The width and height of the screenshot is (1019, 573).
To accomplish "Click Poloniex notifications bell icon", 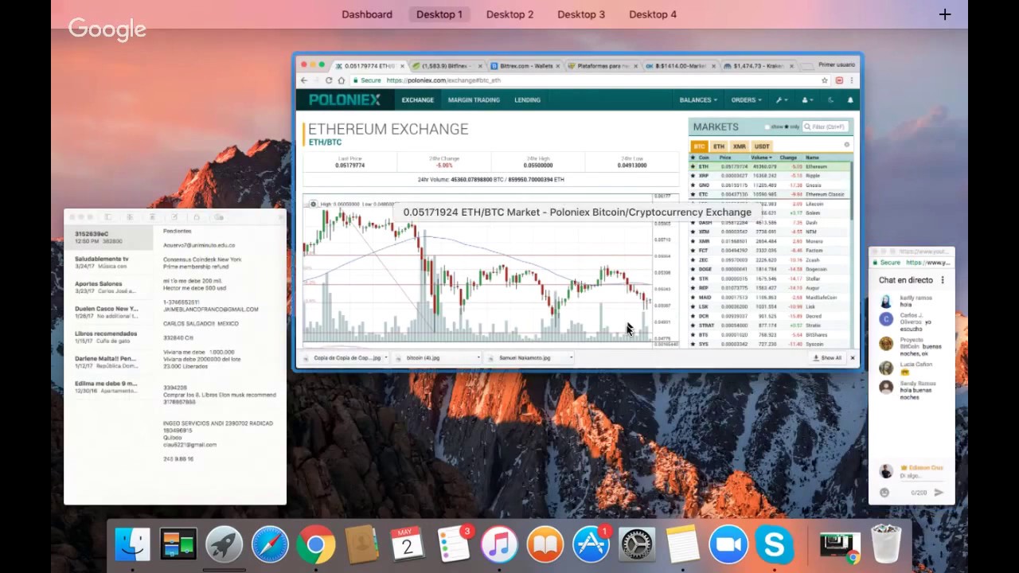I will 849,100.
